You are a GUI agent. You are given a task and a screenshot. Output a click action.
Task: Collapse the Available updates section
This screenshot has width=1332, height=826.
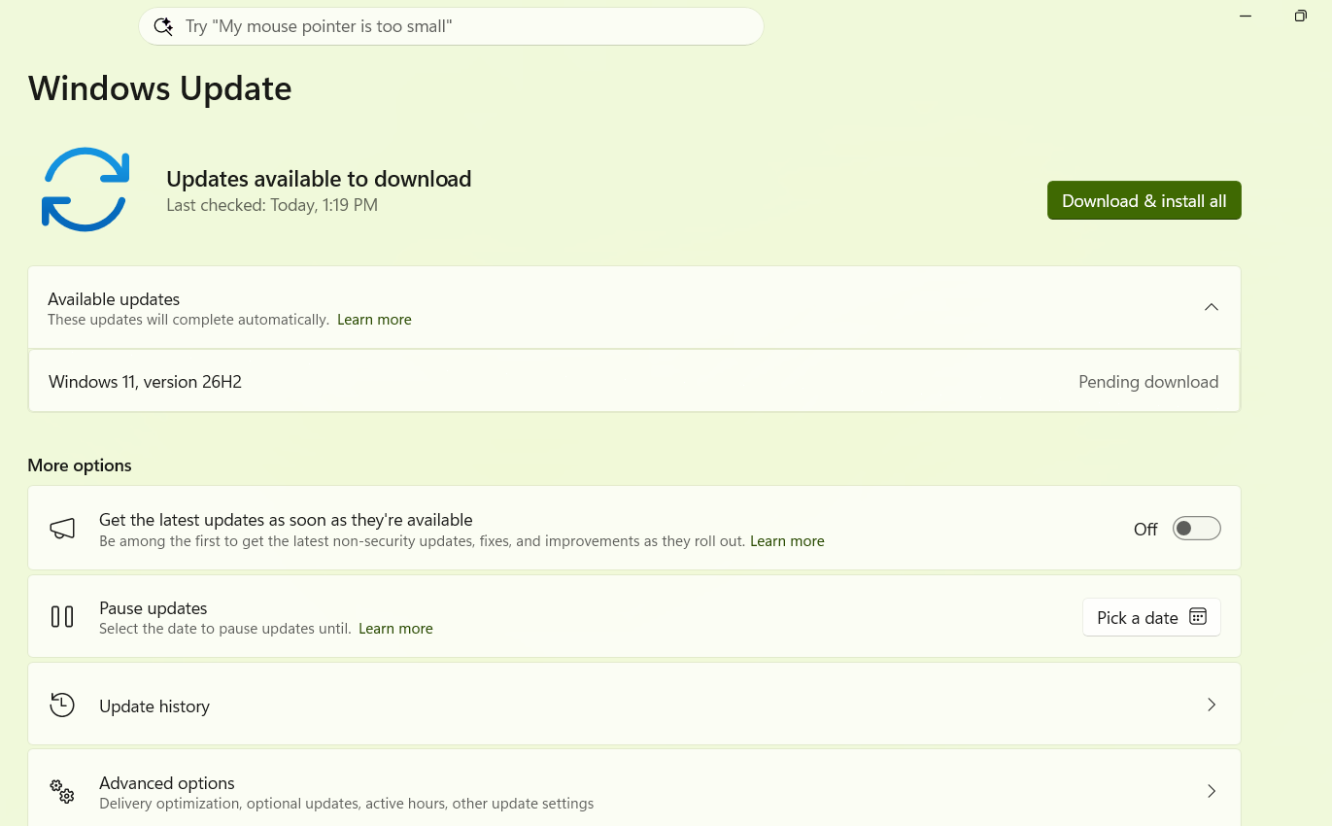(x=1212, y=307)
